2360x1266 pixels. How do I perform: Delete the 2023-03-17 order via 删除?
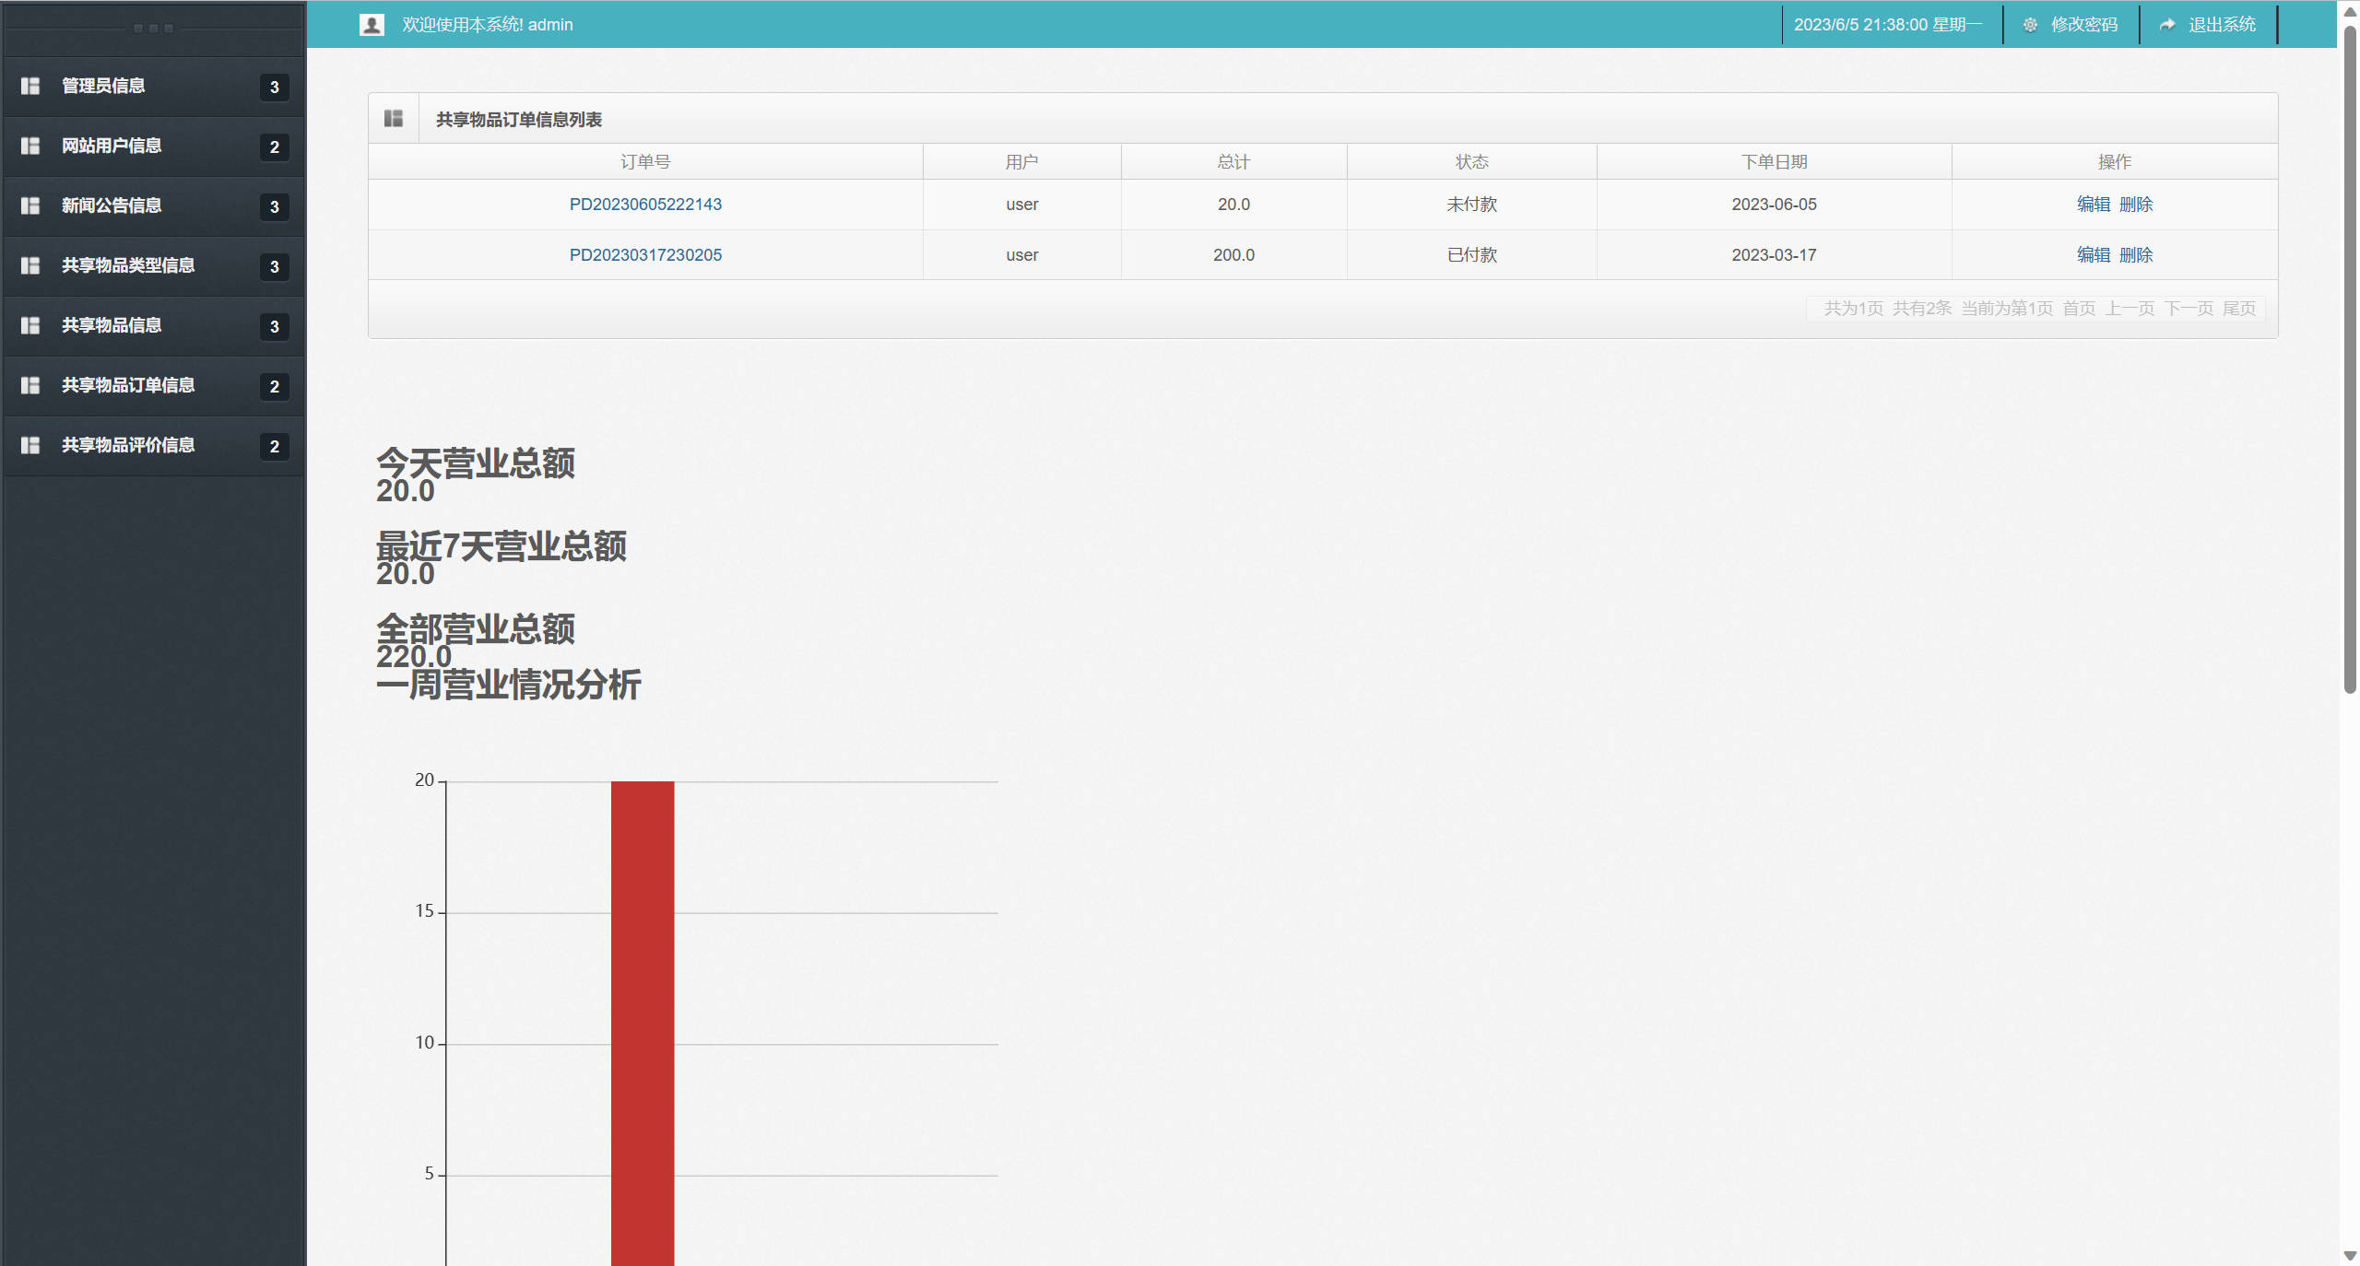coord(2136,255)
